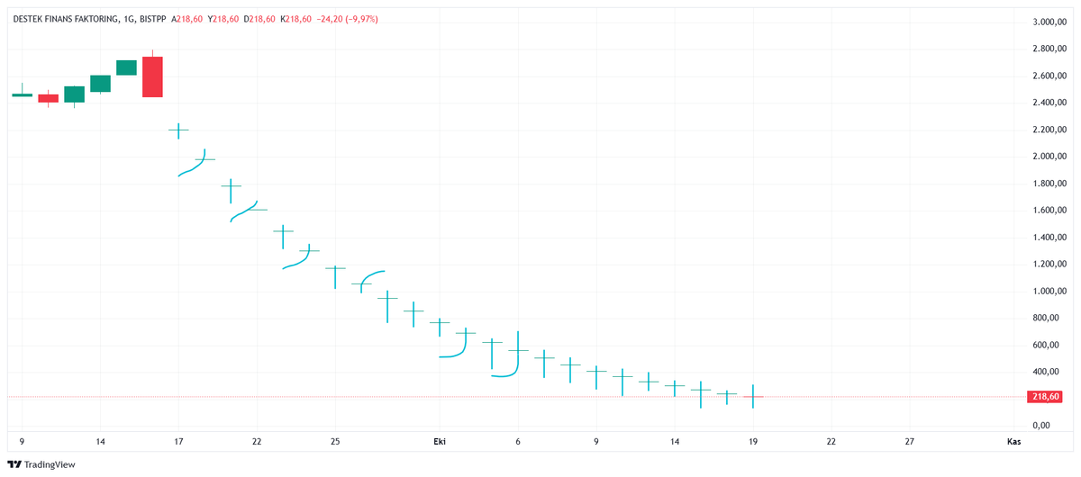Click the Kas month label on time axis

click(1014, 441)
